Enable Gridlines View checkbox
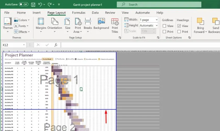This screenshot has height=131, width=220. (x=164, y=26)
